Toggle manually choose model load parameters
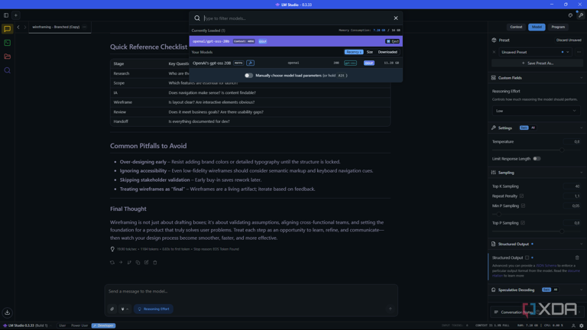The height and width of the screenshot is (330, 587). (248, 76)
